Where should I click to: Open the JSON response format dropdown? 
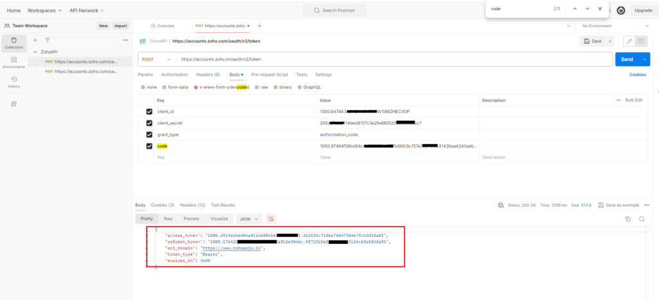249,219
